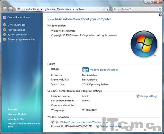Click the search magnifier icon
This screenshot has width=164, height=134.
point(160,9)
